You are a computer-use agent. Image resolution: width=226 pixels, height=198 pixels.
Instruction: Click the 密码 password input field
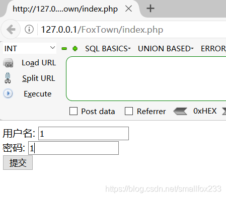73,148
